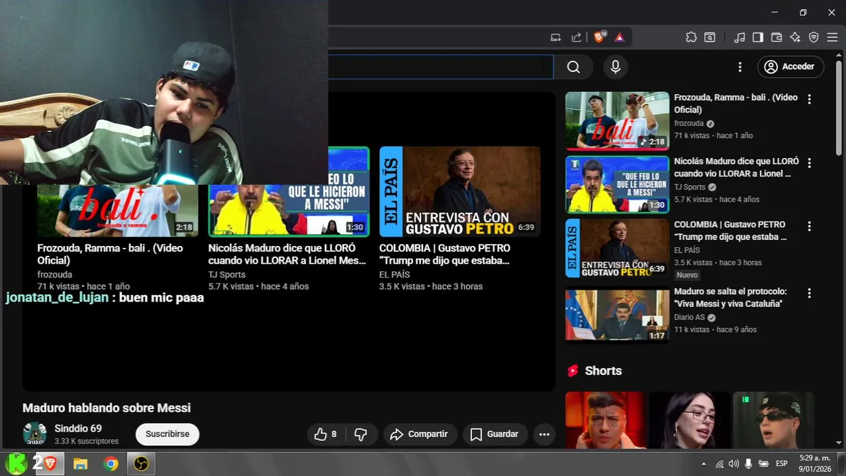Open sidebar Entrevista Gustavo Petro thumbnail 6:39
Image resolution: width=846 pixels, height=476 pixels.
617,248
